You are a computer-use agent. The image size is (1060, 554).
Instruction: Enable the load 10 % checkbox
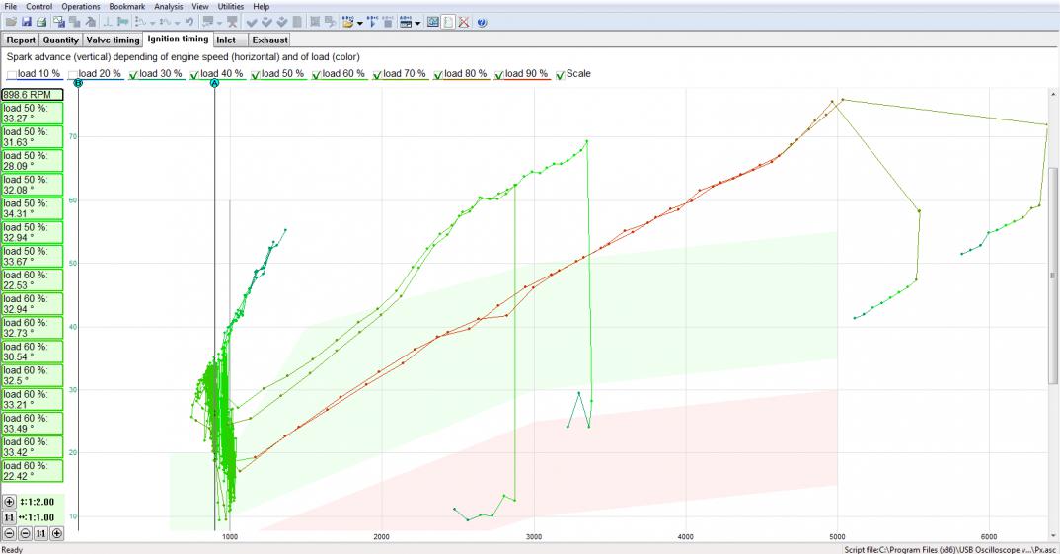pos(12,74)
